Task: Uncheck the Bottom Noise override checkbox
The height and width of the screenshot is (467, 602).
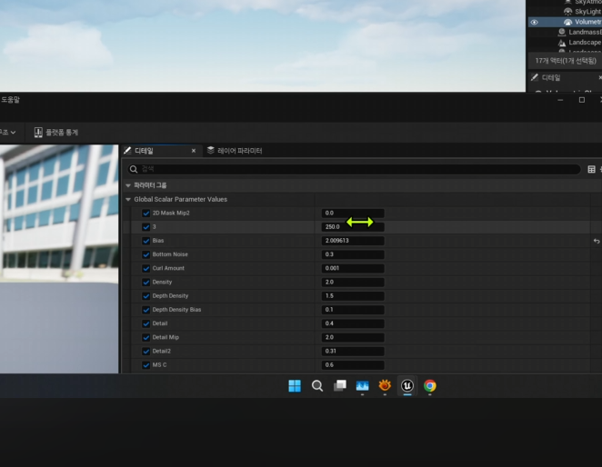Action: point(145,254)
